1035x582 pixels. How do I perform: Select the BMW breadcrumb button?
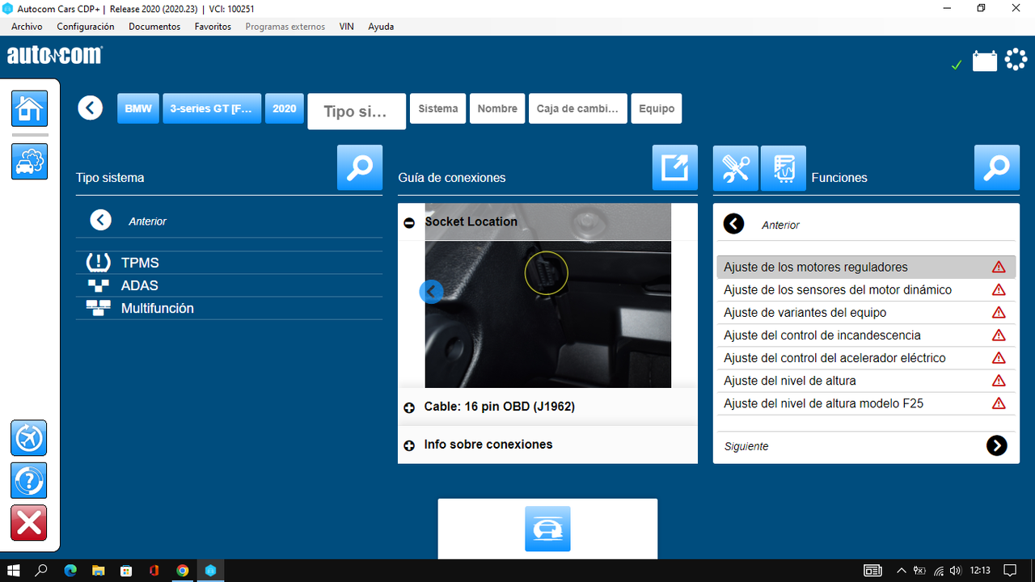click(x=138, y=108)
